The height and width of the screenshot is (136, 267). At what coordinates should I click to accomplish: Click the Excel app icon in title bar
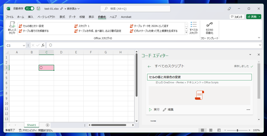pyautogui.click(x=8, y=9)
